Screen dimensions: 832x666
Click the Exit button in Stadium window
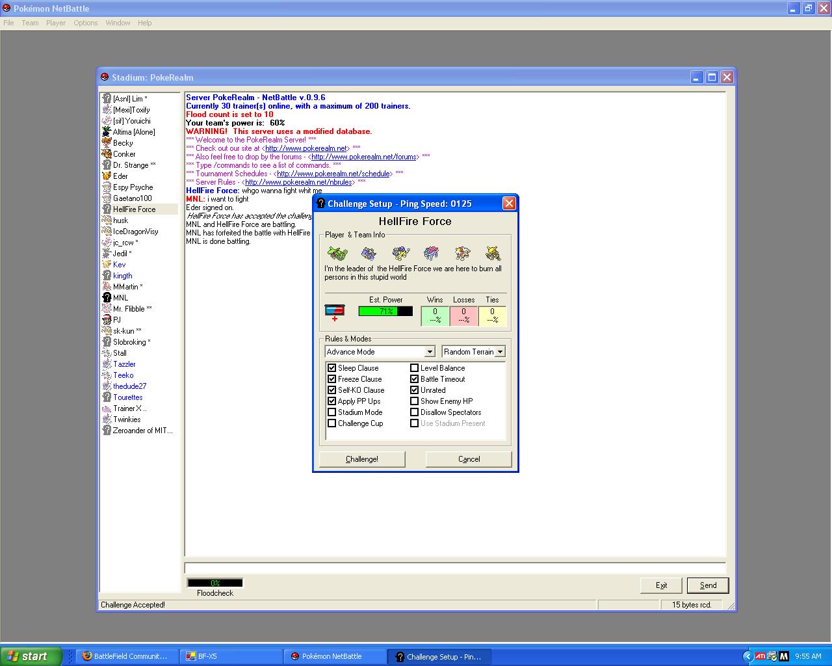coord(661,585)
